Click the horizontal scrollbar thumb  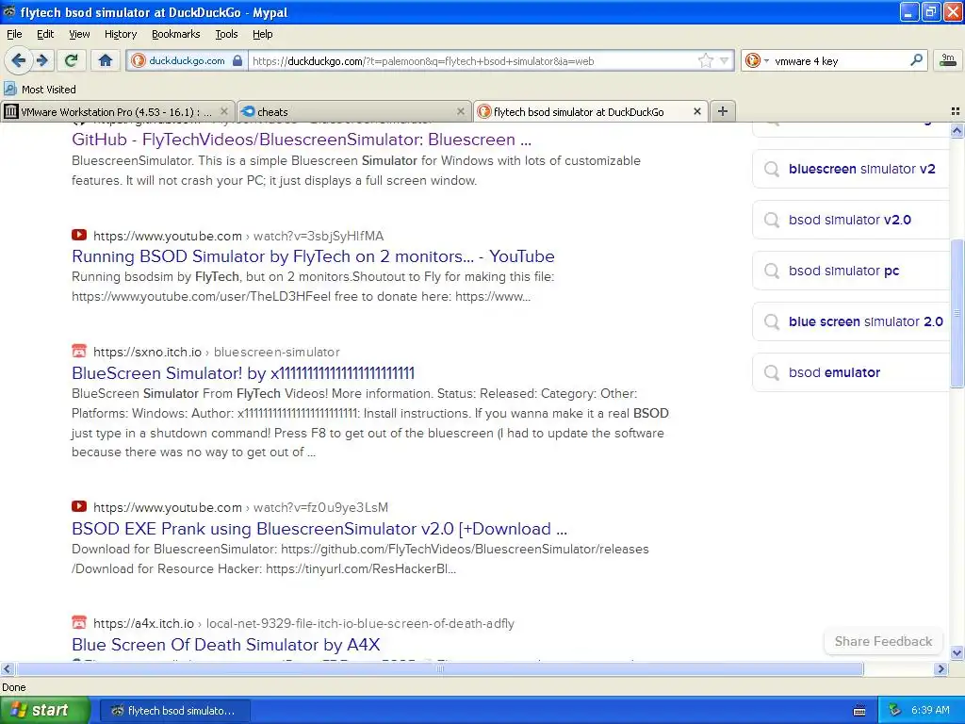click(439, 668)
